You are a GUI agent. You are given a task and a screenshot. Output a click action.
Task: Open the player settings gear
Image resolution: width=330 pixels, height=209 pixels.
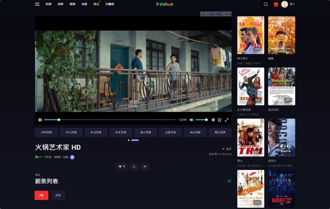(213, 119)
